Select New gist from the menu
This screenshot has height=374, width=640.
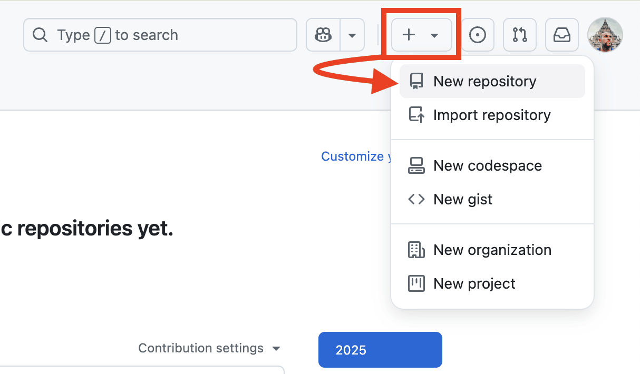point(462,199)
